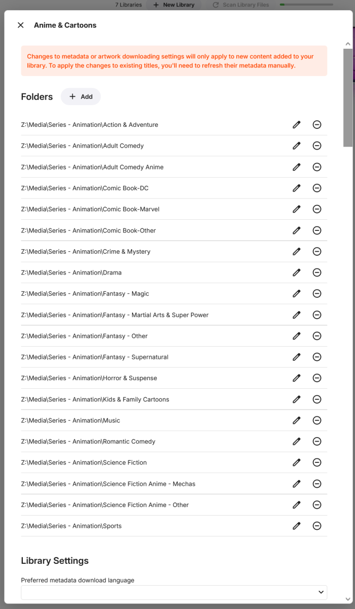Remove the Drama folder
The image size is (355, 609).
tap(317, 273)
